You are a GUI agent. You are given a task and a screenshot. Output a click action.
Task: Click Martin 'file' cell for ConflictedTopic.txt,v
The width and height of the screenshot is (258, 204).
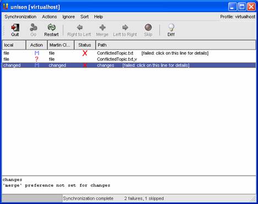pos(52,59)
